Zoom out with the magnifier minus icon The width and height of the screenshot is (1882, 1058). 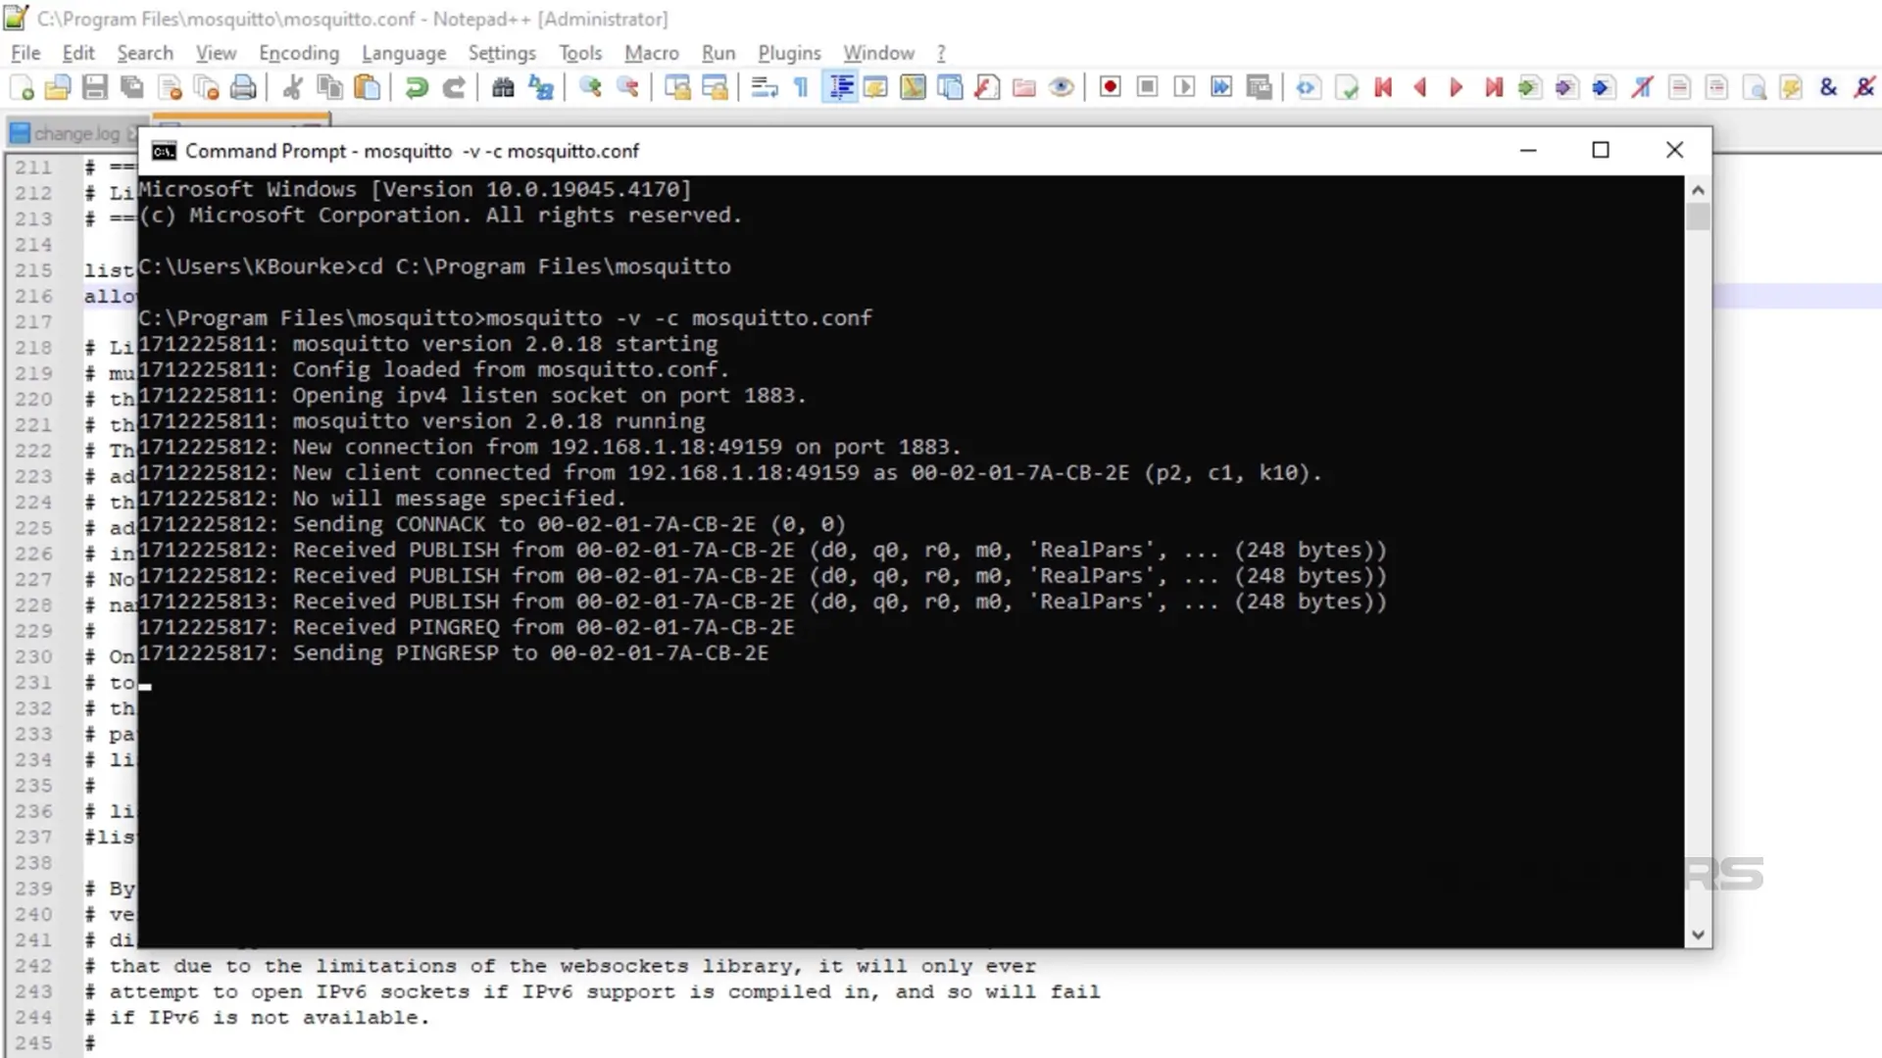pos(627,88)
